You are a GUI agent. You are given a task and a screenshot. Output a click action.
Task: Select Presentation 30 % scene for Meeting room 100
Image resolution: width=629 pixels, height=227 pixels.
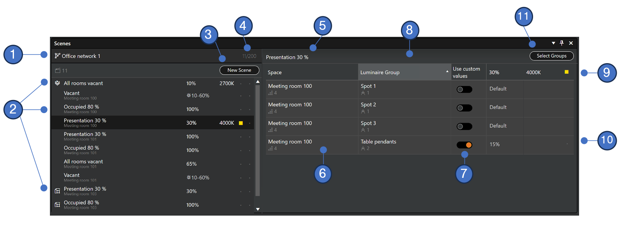[153, 123]
